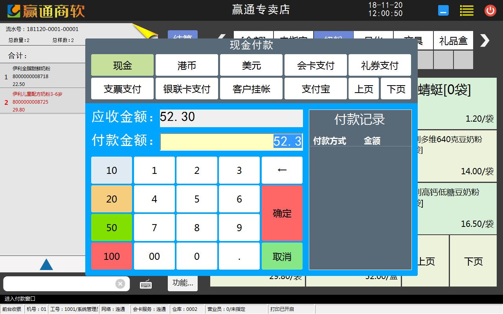Go to next payment methods page 下页

coord(396,89)
